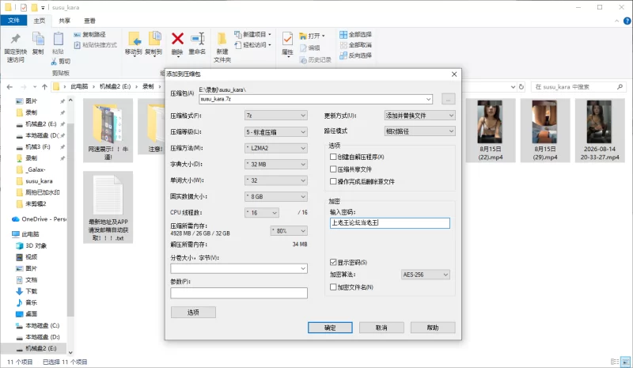Click the susu_kara.7z archive name field
Screen dimensions: 633x368
coord(315,99)
